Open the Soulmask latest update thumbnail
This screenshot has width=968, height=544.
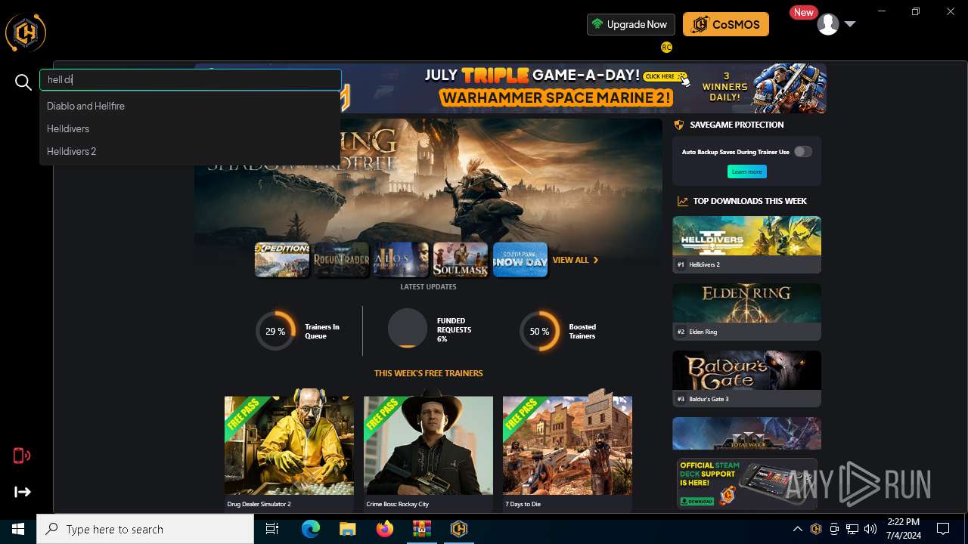461,259
